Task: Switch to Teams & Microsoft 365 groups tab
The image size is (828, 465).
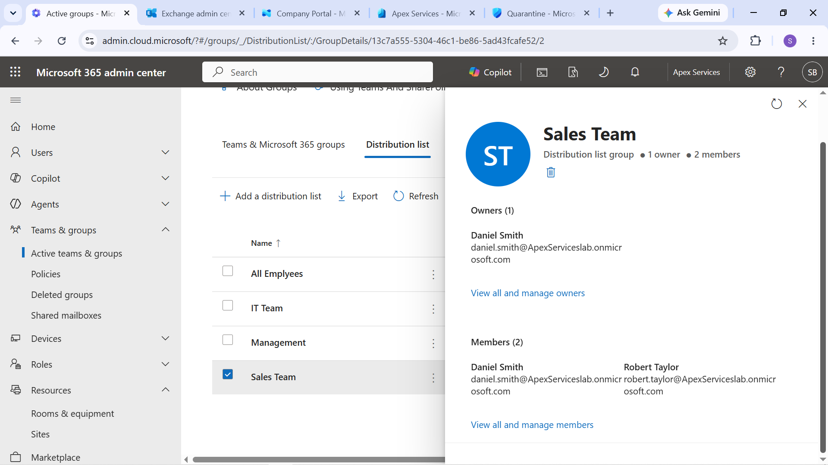Action: point(283,145)
